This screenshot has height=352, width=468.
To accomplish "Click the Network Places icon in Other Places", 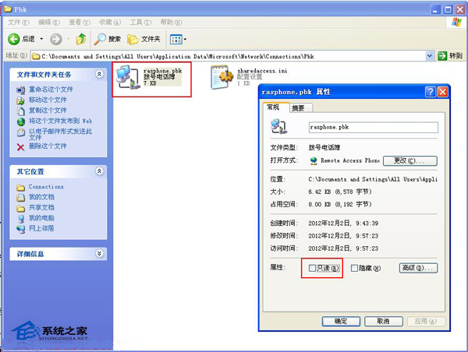I will click(20, 229).
